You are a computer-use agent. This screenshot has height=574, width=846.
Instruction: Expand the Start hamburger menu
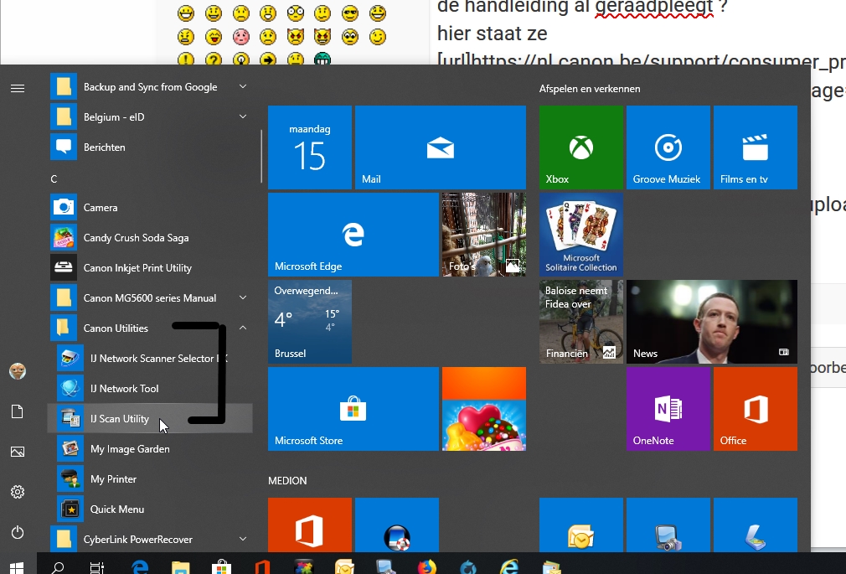point(18,88)
